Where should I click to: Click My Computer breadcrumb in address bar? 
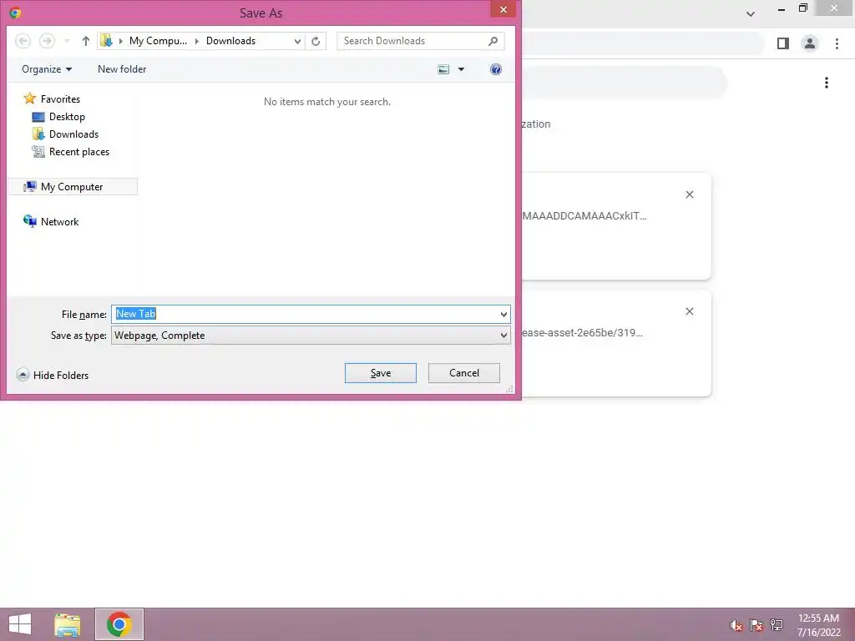(158, 41)
